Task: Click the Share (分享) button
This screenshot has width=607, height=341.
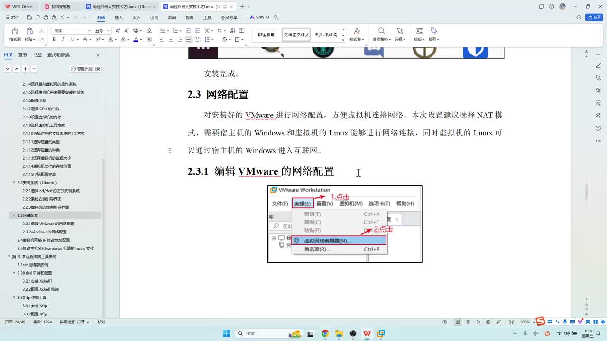Action: coord(594,18)
